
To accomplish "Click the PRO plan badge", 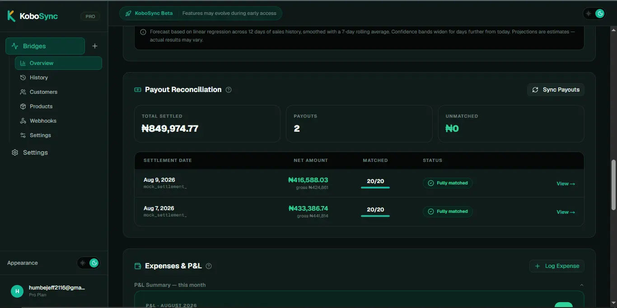I will pyautogui.click(x=90, y=16).
